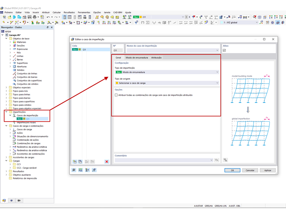This screenshot has height=214, width=286.
Task: Click the new node star icon
Action: [4, 23]
